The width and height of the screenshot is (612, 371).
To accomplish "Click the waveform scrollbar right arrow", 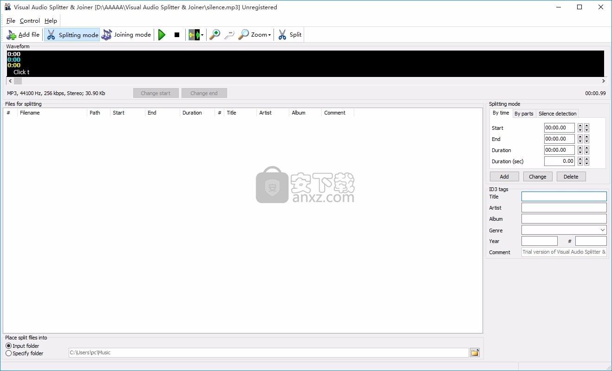I will [x=603, y=81].
